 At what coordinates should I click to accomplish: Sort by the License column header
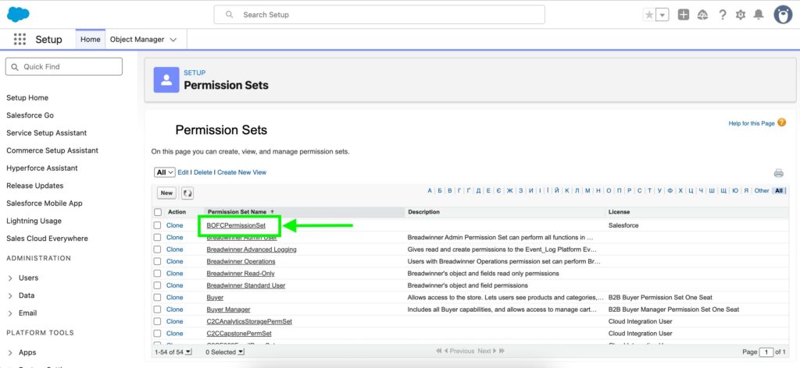coord(619,212)
